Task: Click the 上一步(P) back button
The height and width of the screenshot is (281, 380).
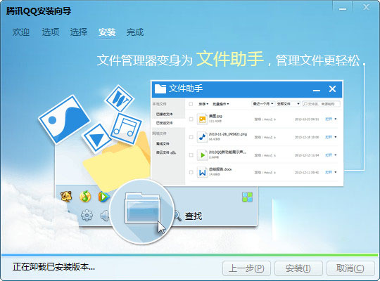Action: pyautogui.click(x=246, y=268)
